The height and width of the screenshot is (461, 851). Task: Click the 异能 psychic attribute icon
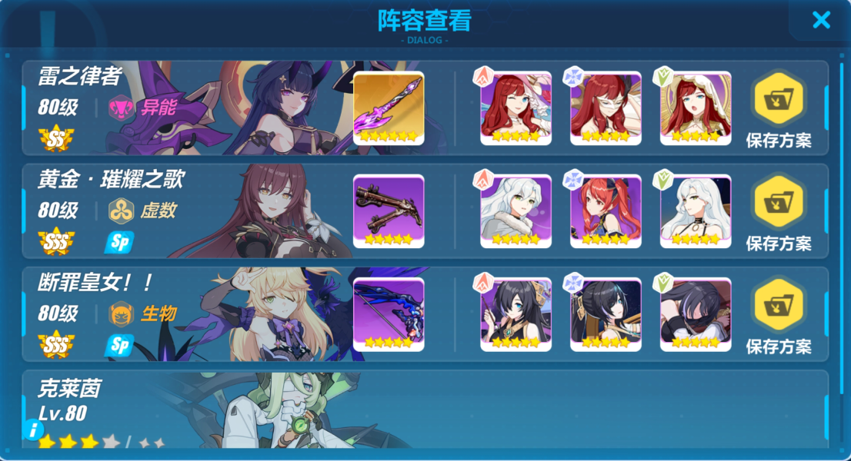pos(121,108)
